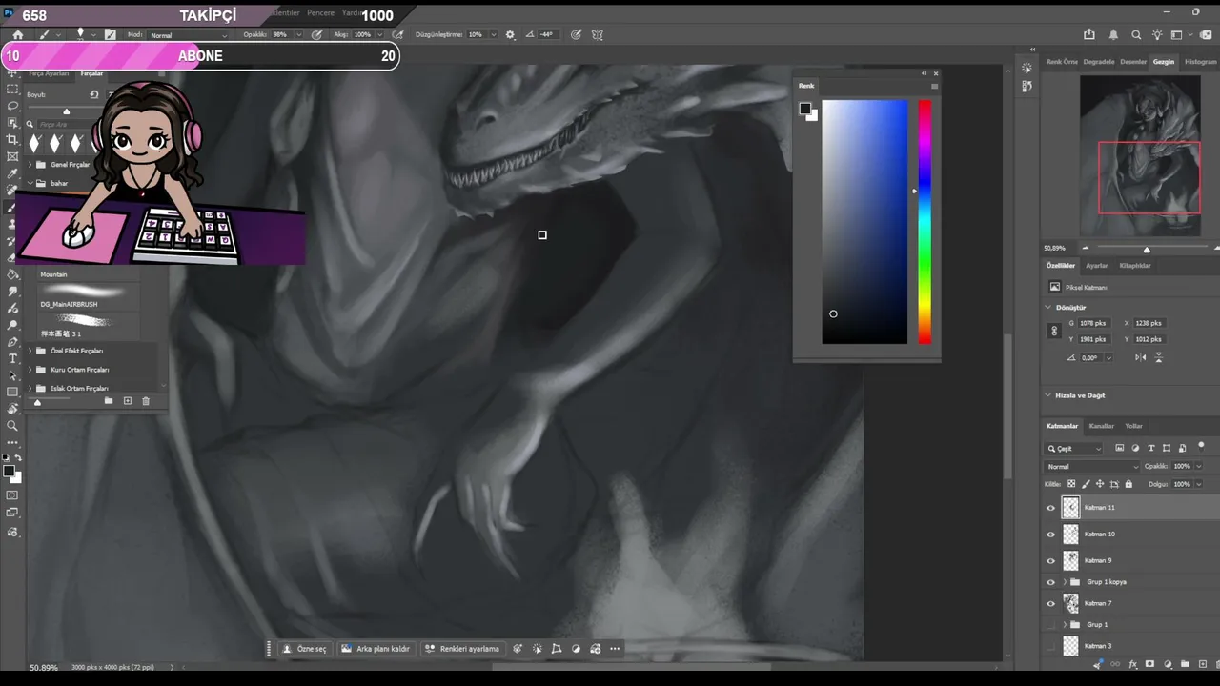Flip vertically in Transform properties
Viewport: 1220px width, 686px height.
click(1159, 357)
